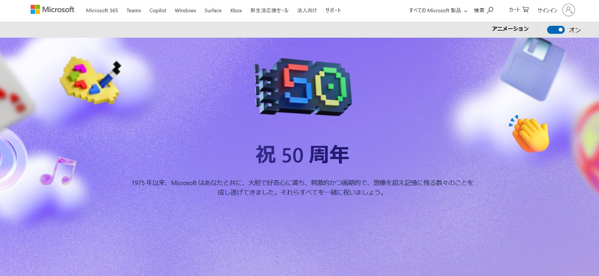Open the 法人向け link
This screenshot has width=599, height=276.
[307, 10]
